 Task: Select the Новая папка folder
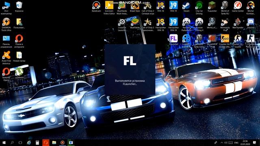(19, 56)
